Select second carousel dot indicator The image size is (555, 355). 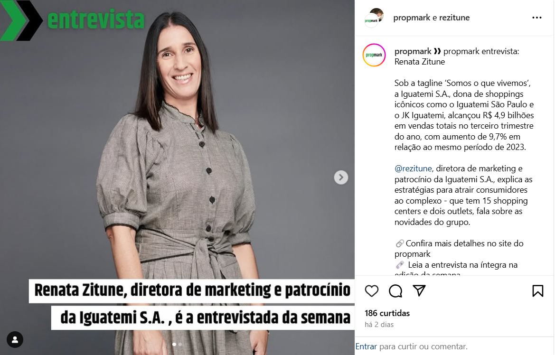(180, 344)
